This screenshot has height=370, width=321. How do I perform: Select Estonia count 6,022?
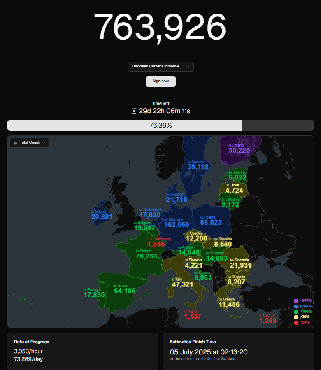(237, 177)
